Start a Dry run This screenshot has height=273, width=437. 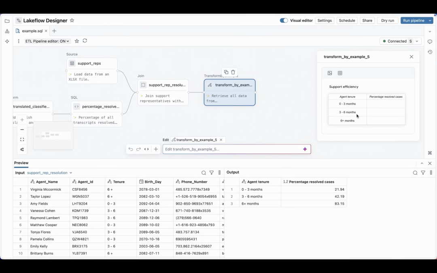387,20
